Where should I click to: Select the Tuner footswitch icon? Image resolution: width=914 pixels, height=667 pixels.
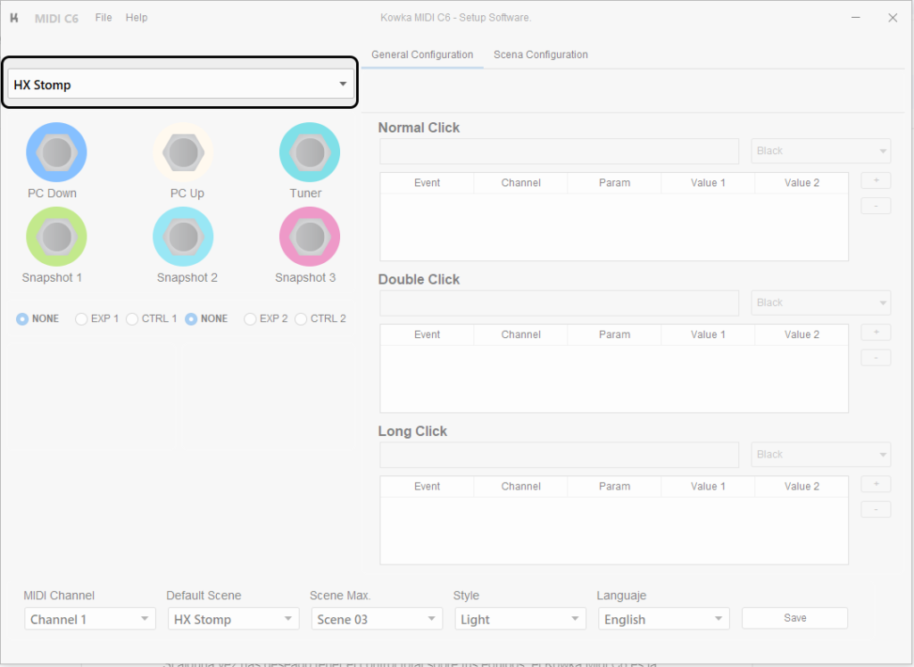[310, 152]
